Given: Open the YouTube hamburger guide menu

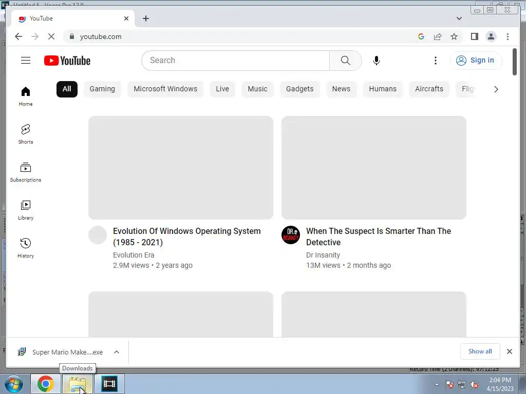Looking at the screenshot, I should click(26, 61).
